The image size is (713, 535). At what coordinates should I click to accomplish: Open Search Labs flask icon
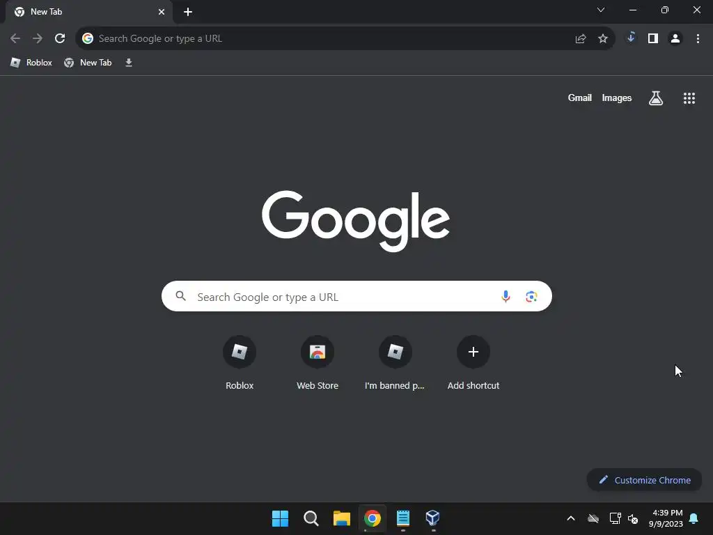(655, 98)
